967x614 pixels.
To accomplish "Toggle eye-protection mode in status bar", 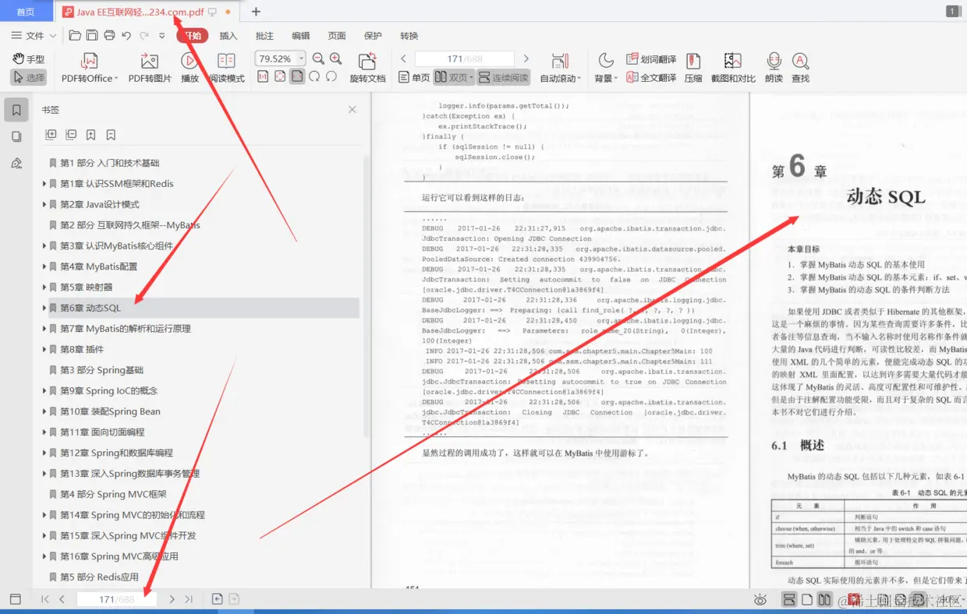I will pos(760,599).
